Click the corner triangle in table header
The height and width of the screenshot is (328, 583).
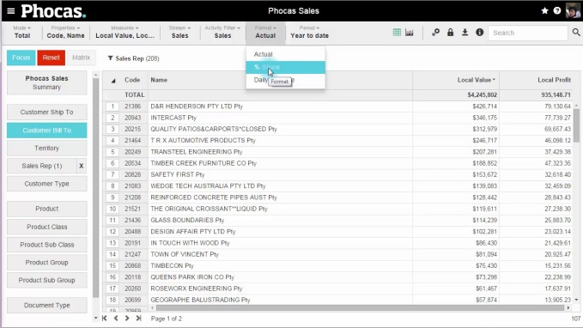click(x=113, y=81)
